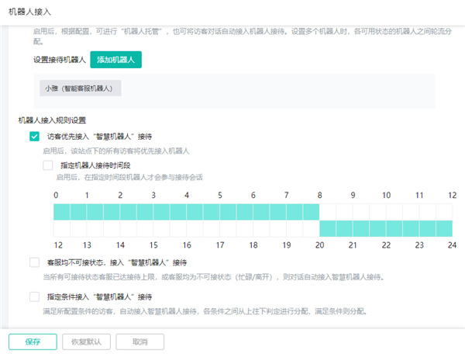Toggle the 3–4 hour time block
The image size is (465, 354).
(x=170, y=211)
